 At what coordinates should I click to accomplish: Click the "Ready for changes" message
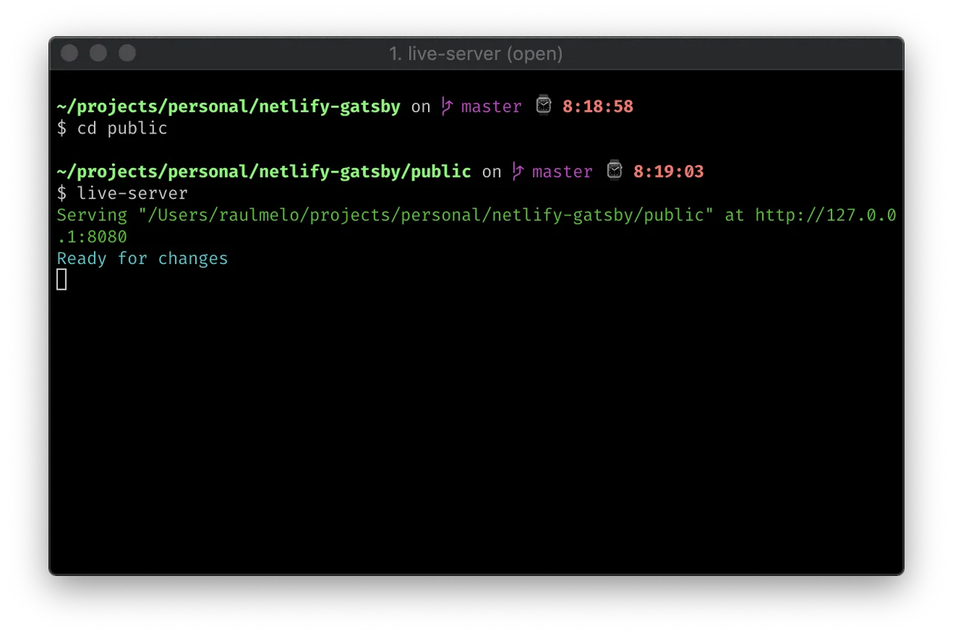(x=142, y=259)
